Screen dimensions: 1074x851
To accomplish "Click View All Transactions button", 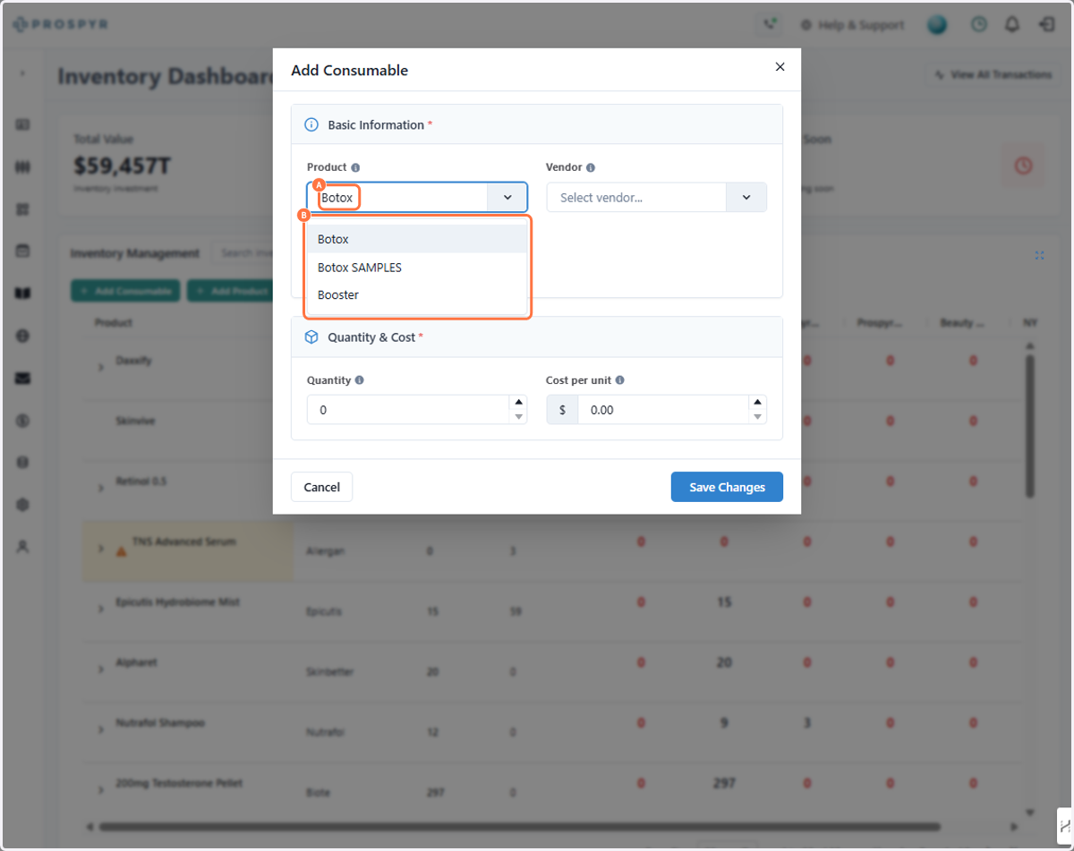I will pos(993,75).
